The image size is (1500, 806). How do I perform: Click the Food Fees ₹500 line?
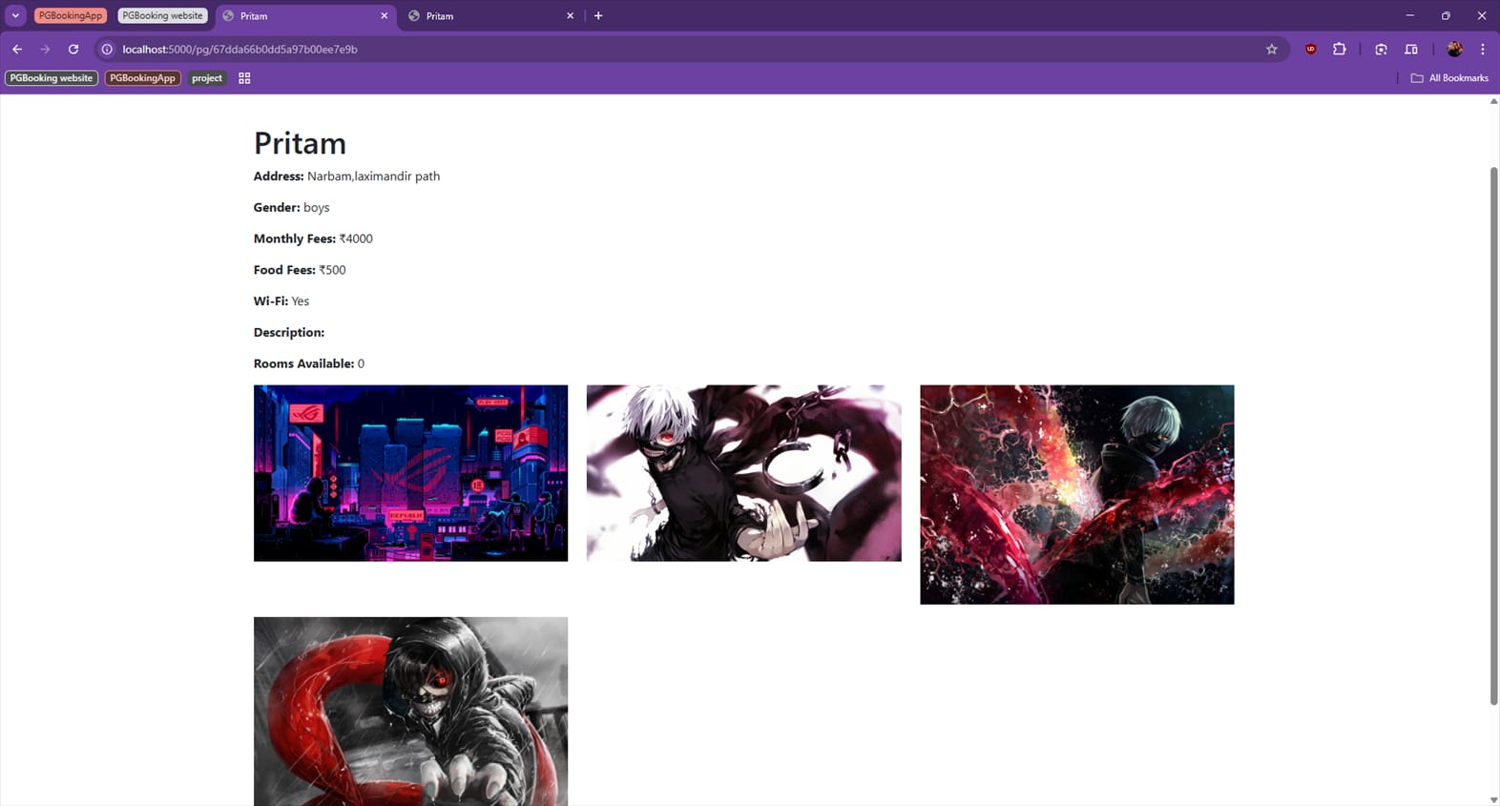click(x=300, y=270)
